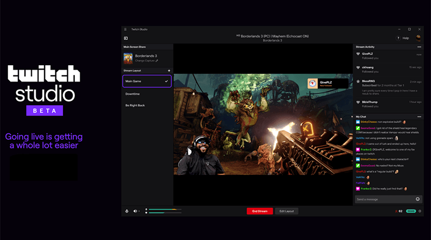
Task: Click the speaker volume icon
Action: [x=135, y=211]
